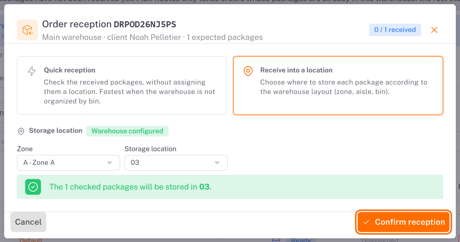Screen dimensions: 460x242
Task: Open the Zone dropdown showing A - Zone A
Action: point(69,163)
